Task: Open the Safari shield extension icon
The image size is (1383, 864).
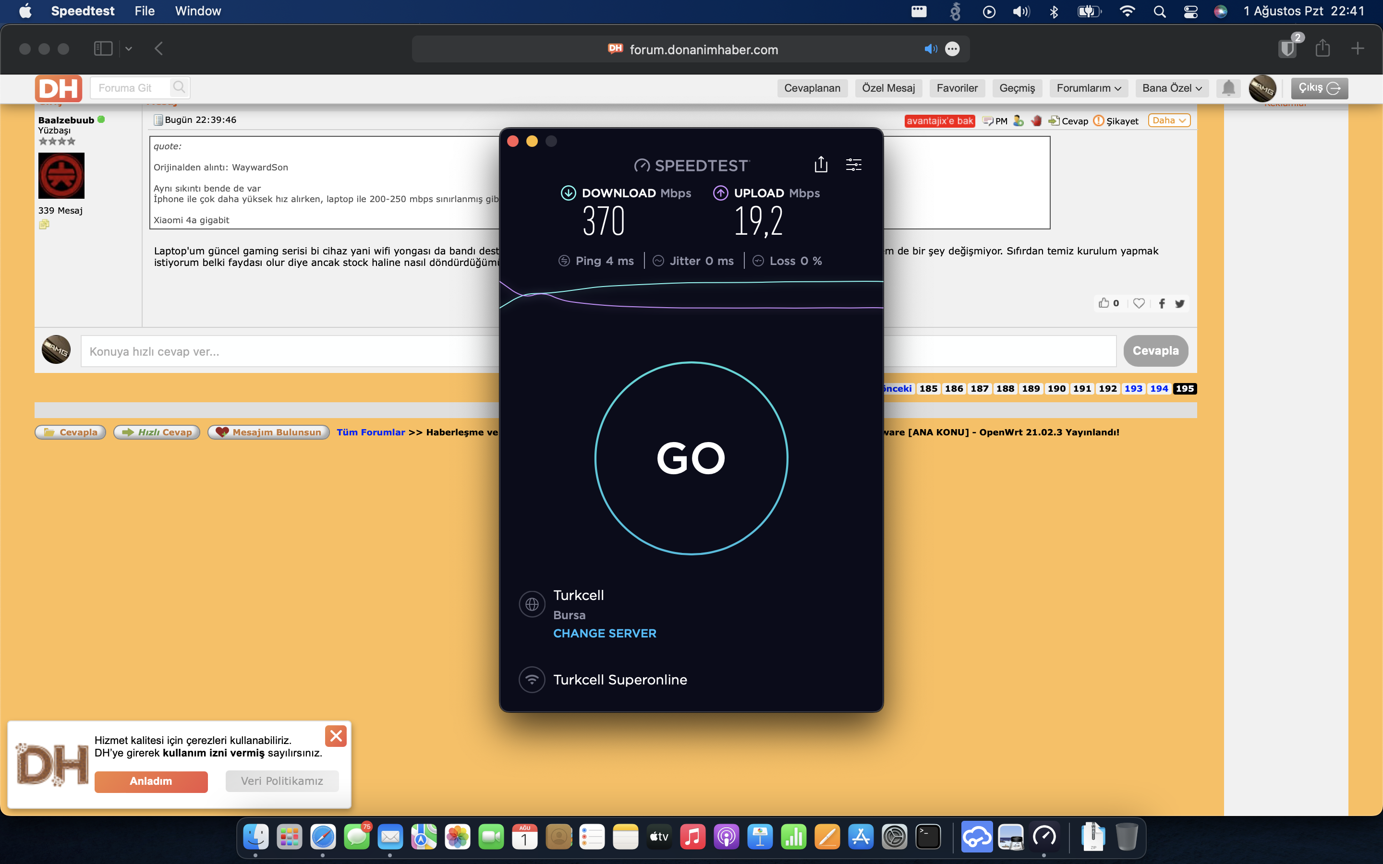Action: coord(1287,48)
